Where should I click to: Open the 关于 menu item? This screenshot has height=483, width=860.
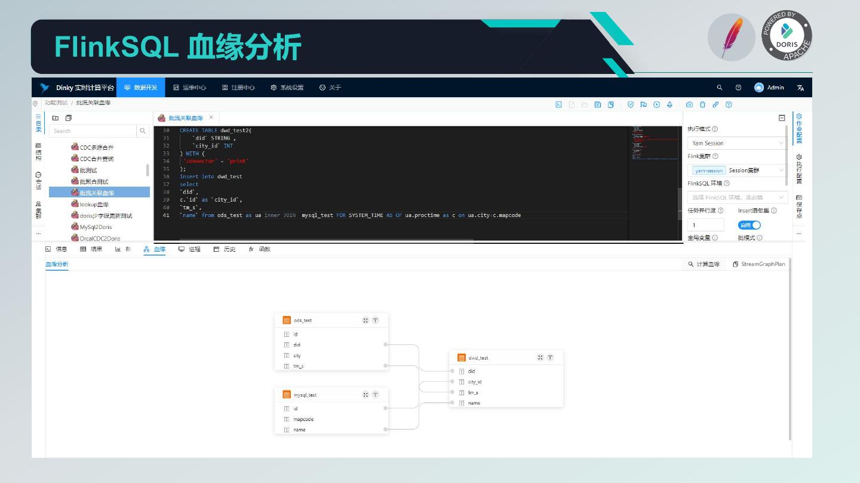pos(330,88)
